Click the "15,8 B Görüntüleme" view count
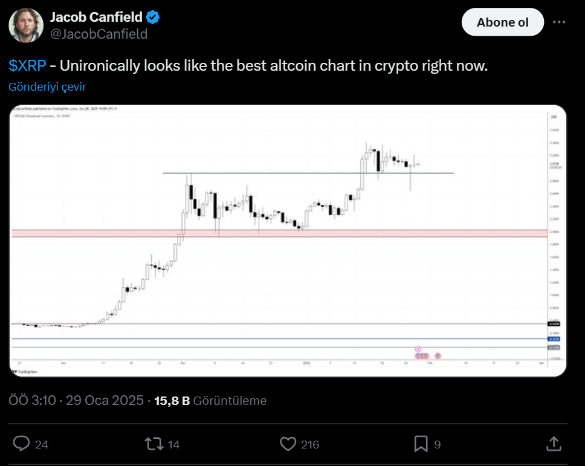This screenshot has width=585, height=466. pyautogui.click(x=210, y=401)
